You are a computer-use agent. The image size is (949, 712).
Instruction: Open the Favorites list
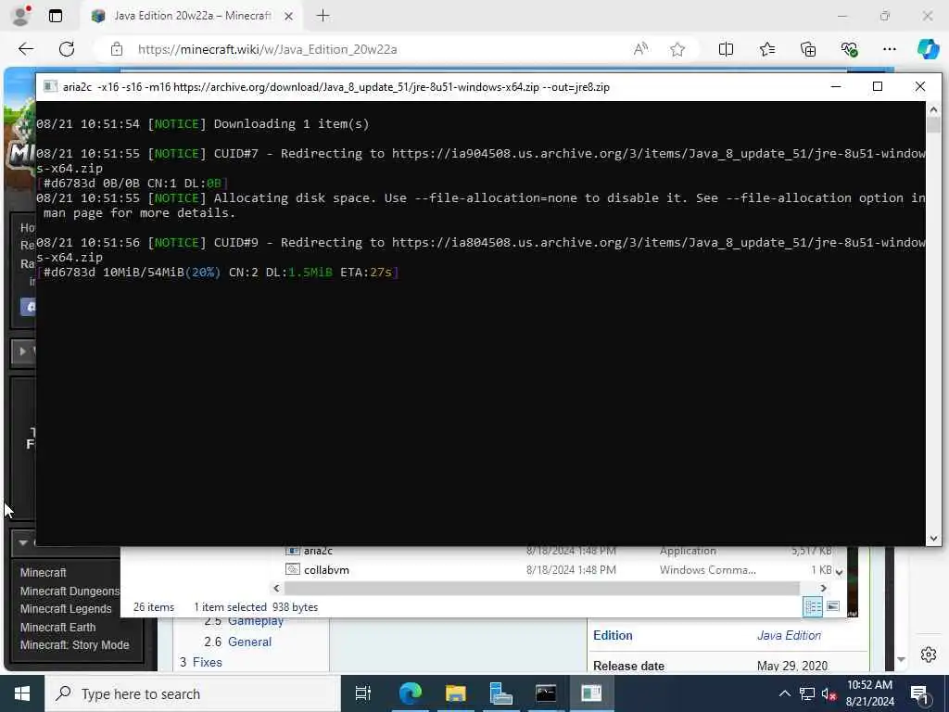pos(766,49)
